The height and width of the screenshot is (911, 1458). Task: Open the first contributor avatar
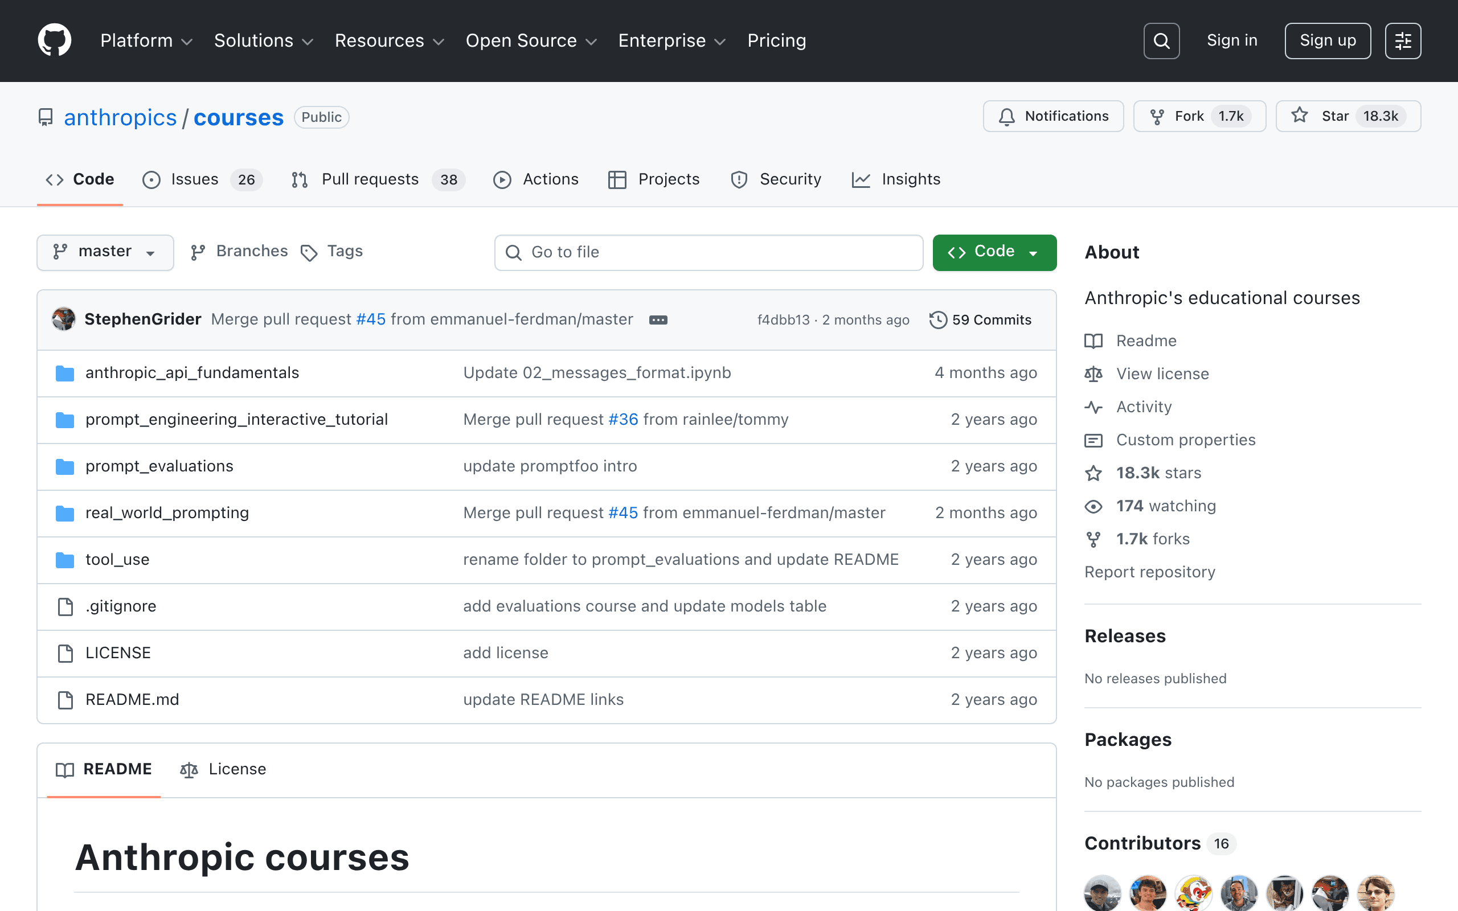pyautogui.click(x=1102, y=893)
